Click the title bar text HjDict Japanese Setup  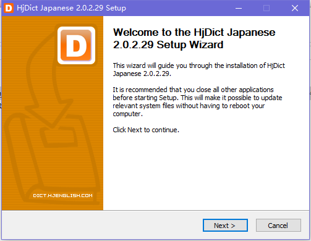tap(71, 8)
